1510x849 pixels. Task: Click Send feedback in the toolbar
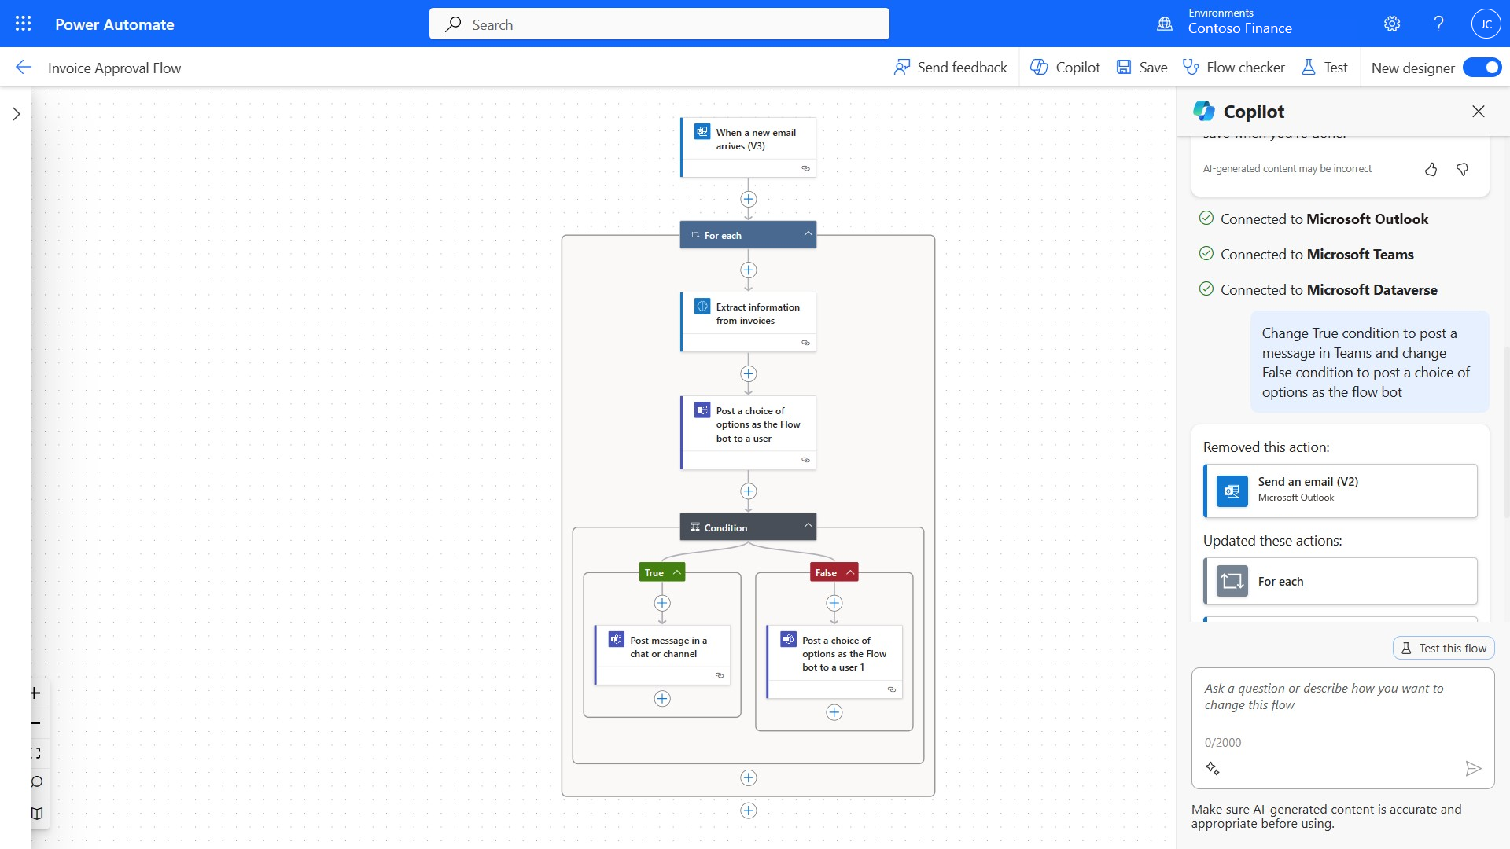pyautogui.click(x=950, y=67)
